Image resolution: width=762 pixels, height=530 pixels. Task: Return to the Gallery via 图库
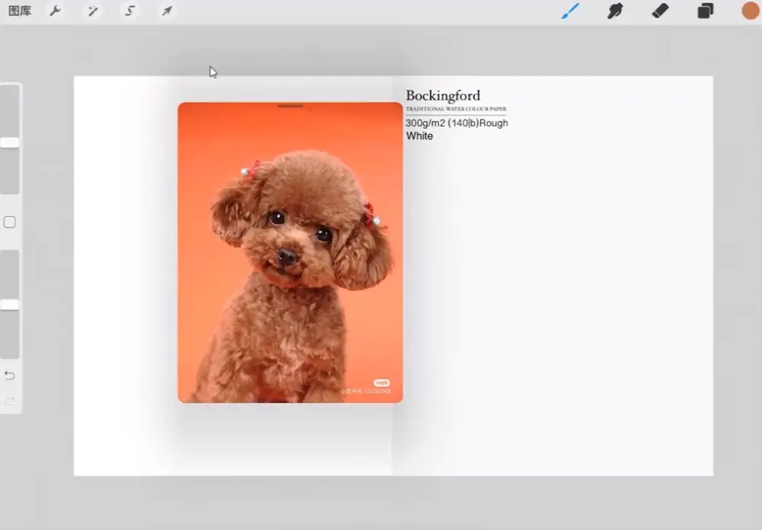tap(19, 11)
